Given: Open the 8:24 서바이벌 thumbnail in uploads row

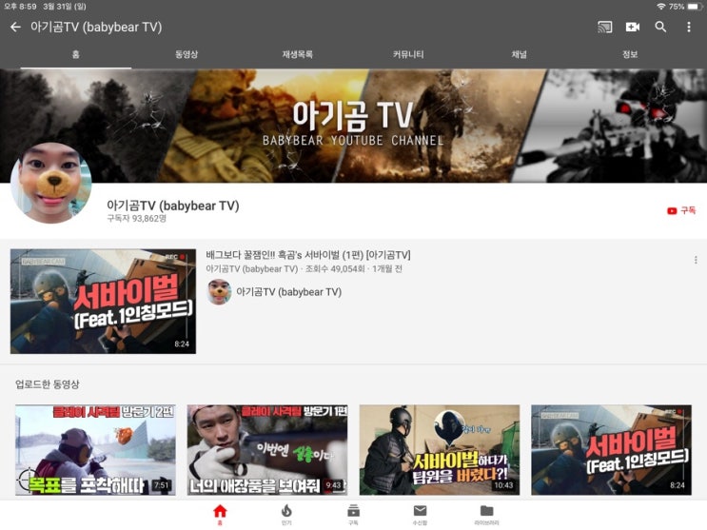Looking at the screenshot, I should pyautogui.click(x=612, y=450).
